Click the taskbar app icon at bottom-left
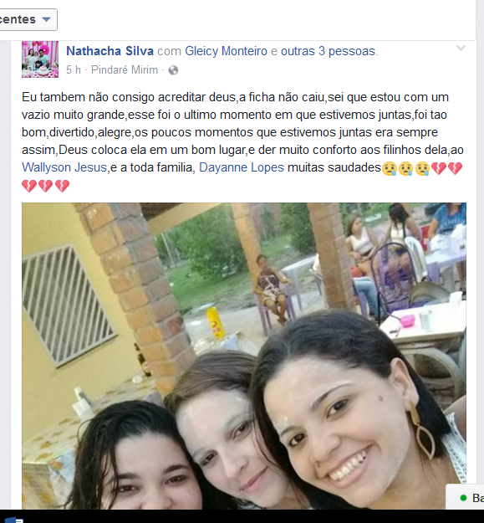This screenshot has height=523, width=484. (14, 520)
